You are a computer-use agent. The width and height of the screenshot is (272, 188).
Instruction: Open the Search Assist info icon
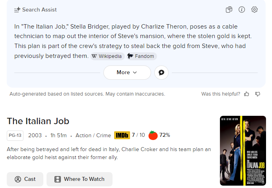(x=242, y=10)
